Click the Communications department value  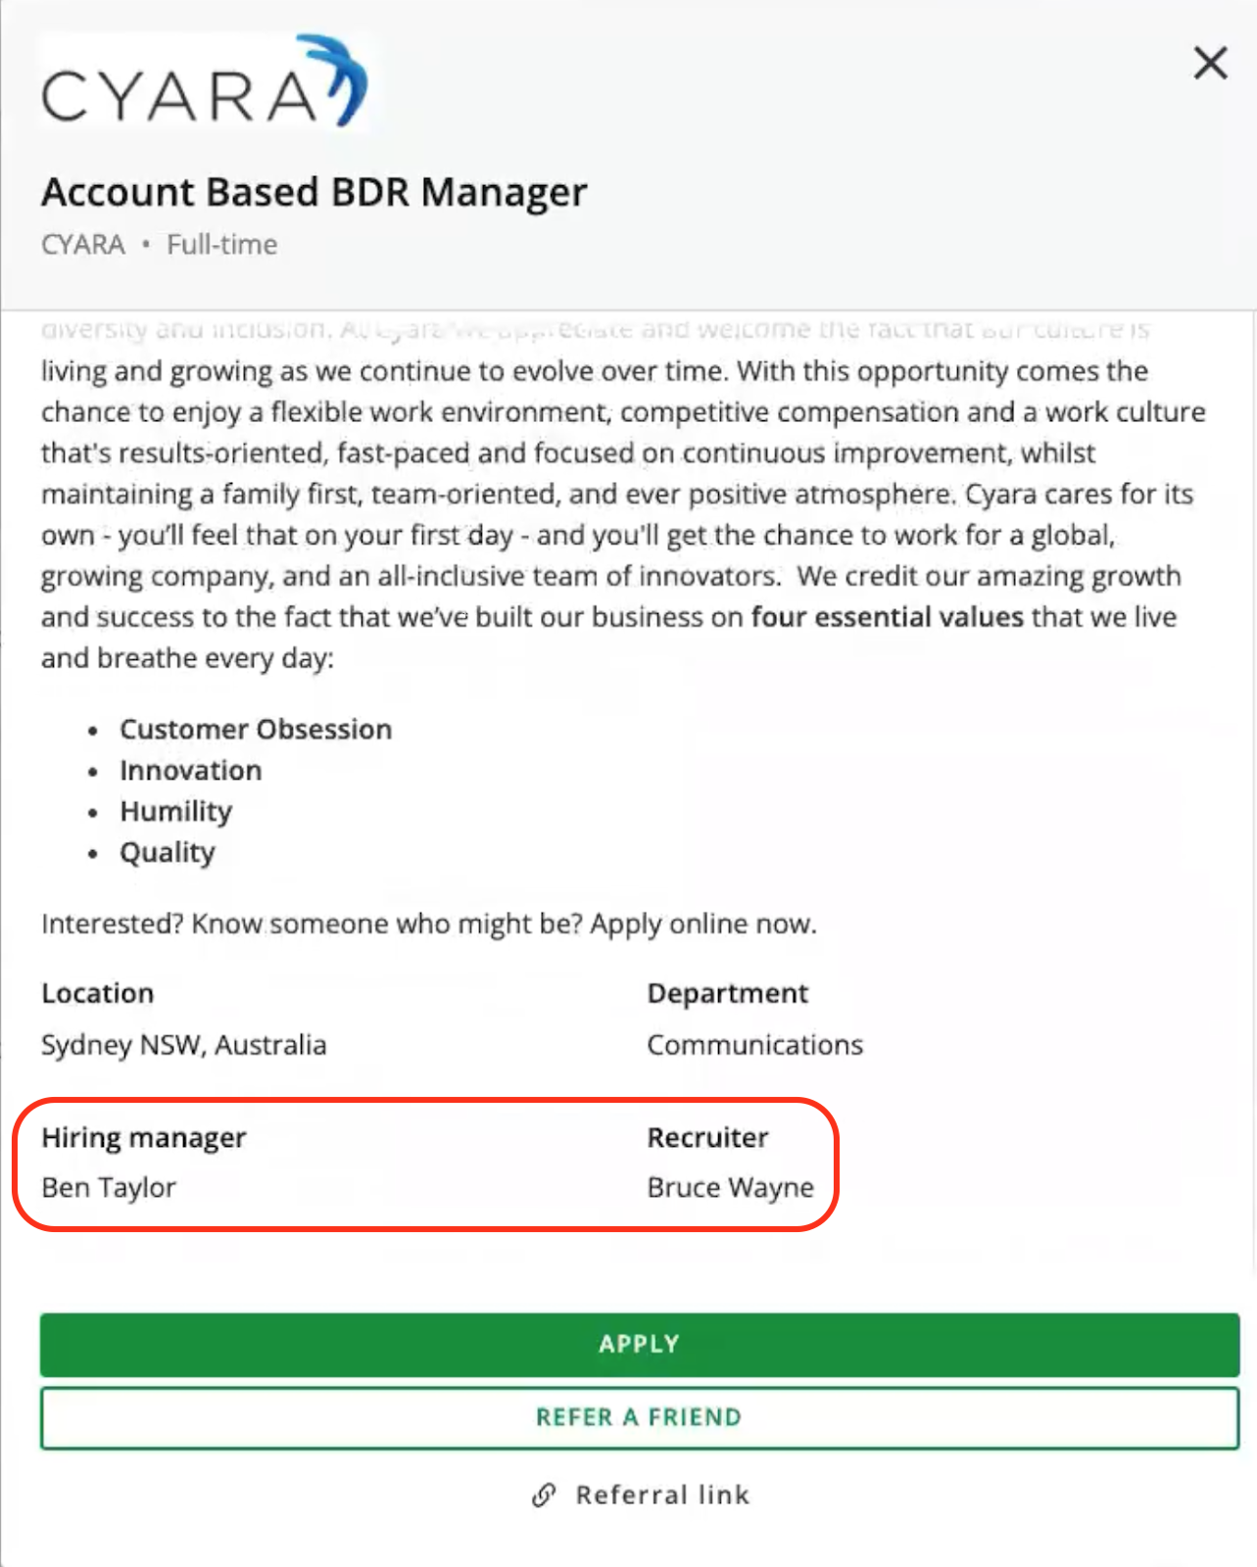tap(754, 1045)
